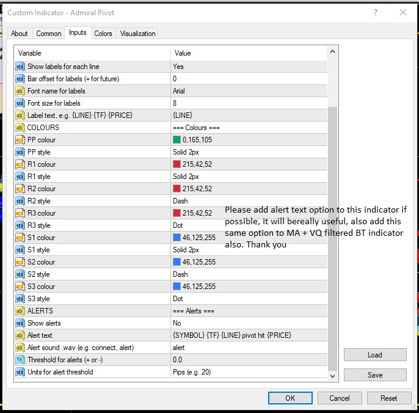Edit the Font name Arial value
The image size is (419, 413).
pyautogui.click(x=249, y=91)
